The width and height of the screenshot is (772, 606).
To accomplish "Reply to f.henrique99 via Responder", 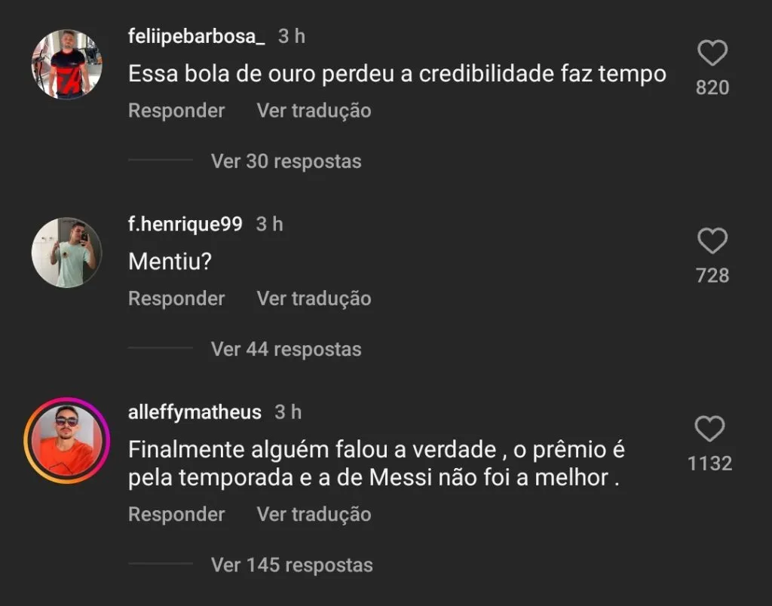I will 176,298.
